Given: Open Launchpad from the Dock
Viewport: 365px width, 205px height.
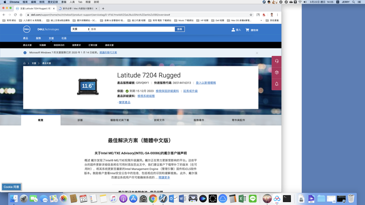Looking at the screenshot, I should (x=24, y=199).
